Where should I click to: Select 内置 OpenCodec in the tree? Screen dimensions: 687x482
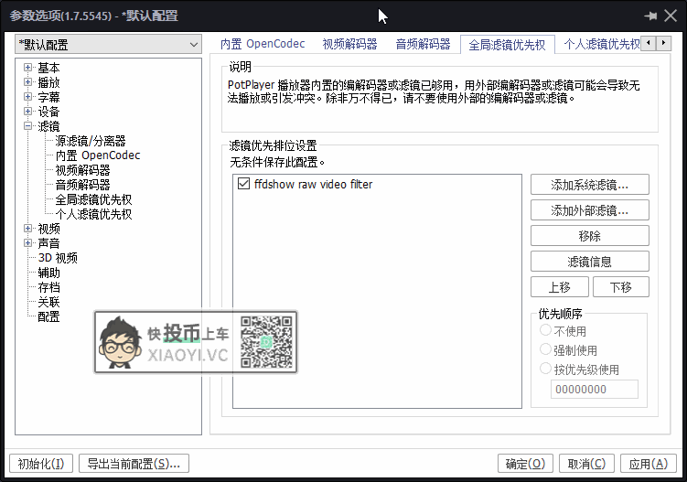pos(98,155)
